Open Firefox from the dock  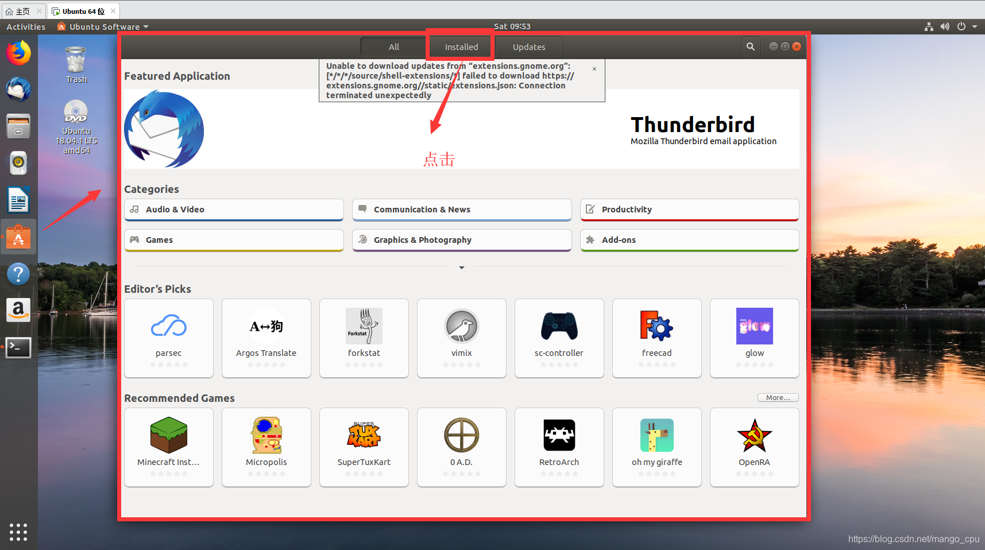tap(18, 53)
